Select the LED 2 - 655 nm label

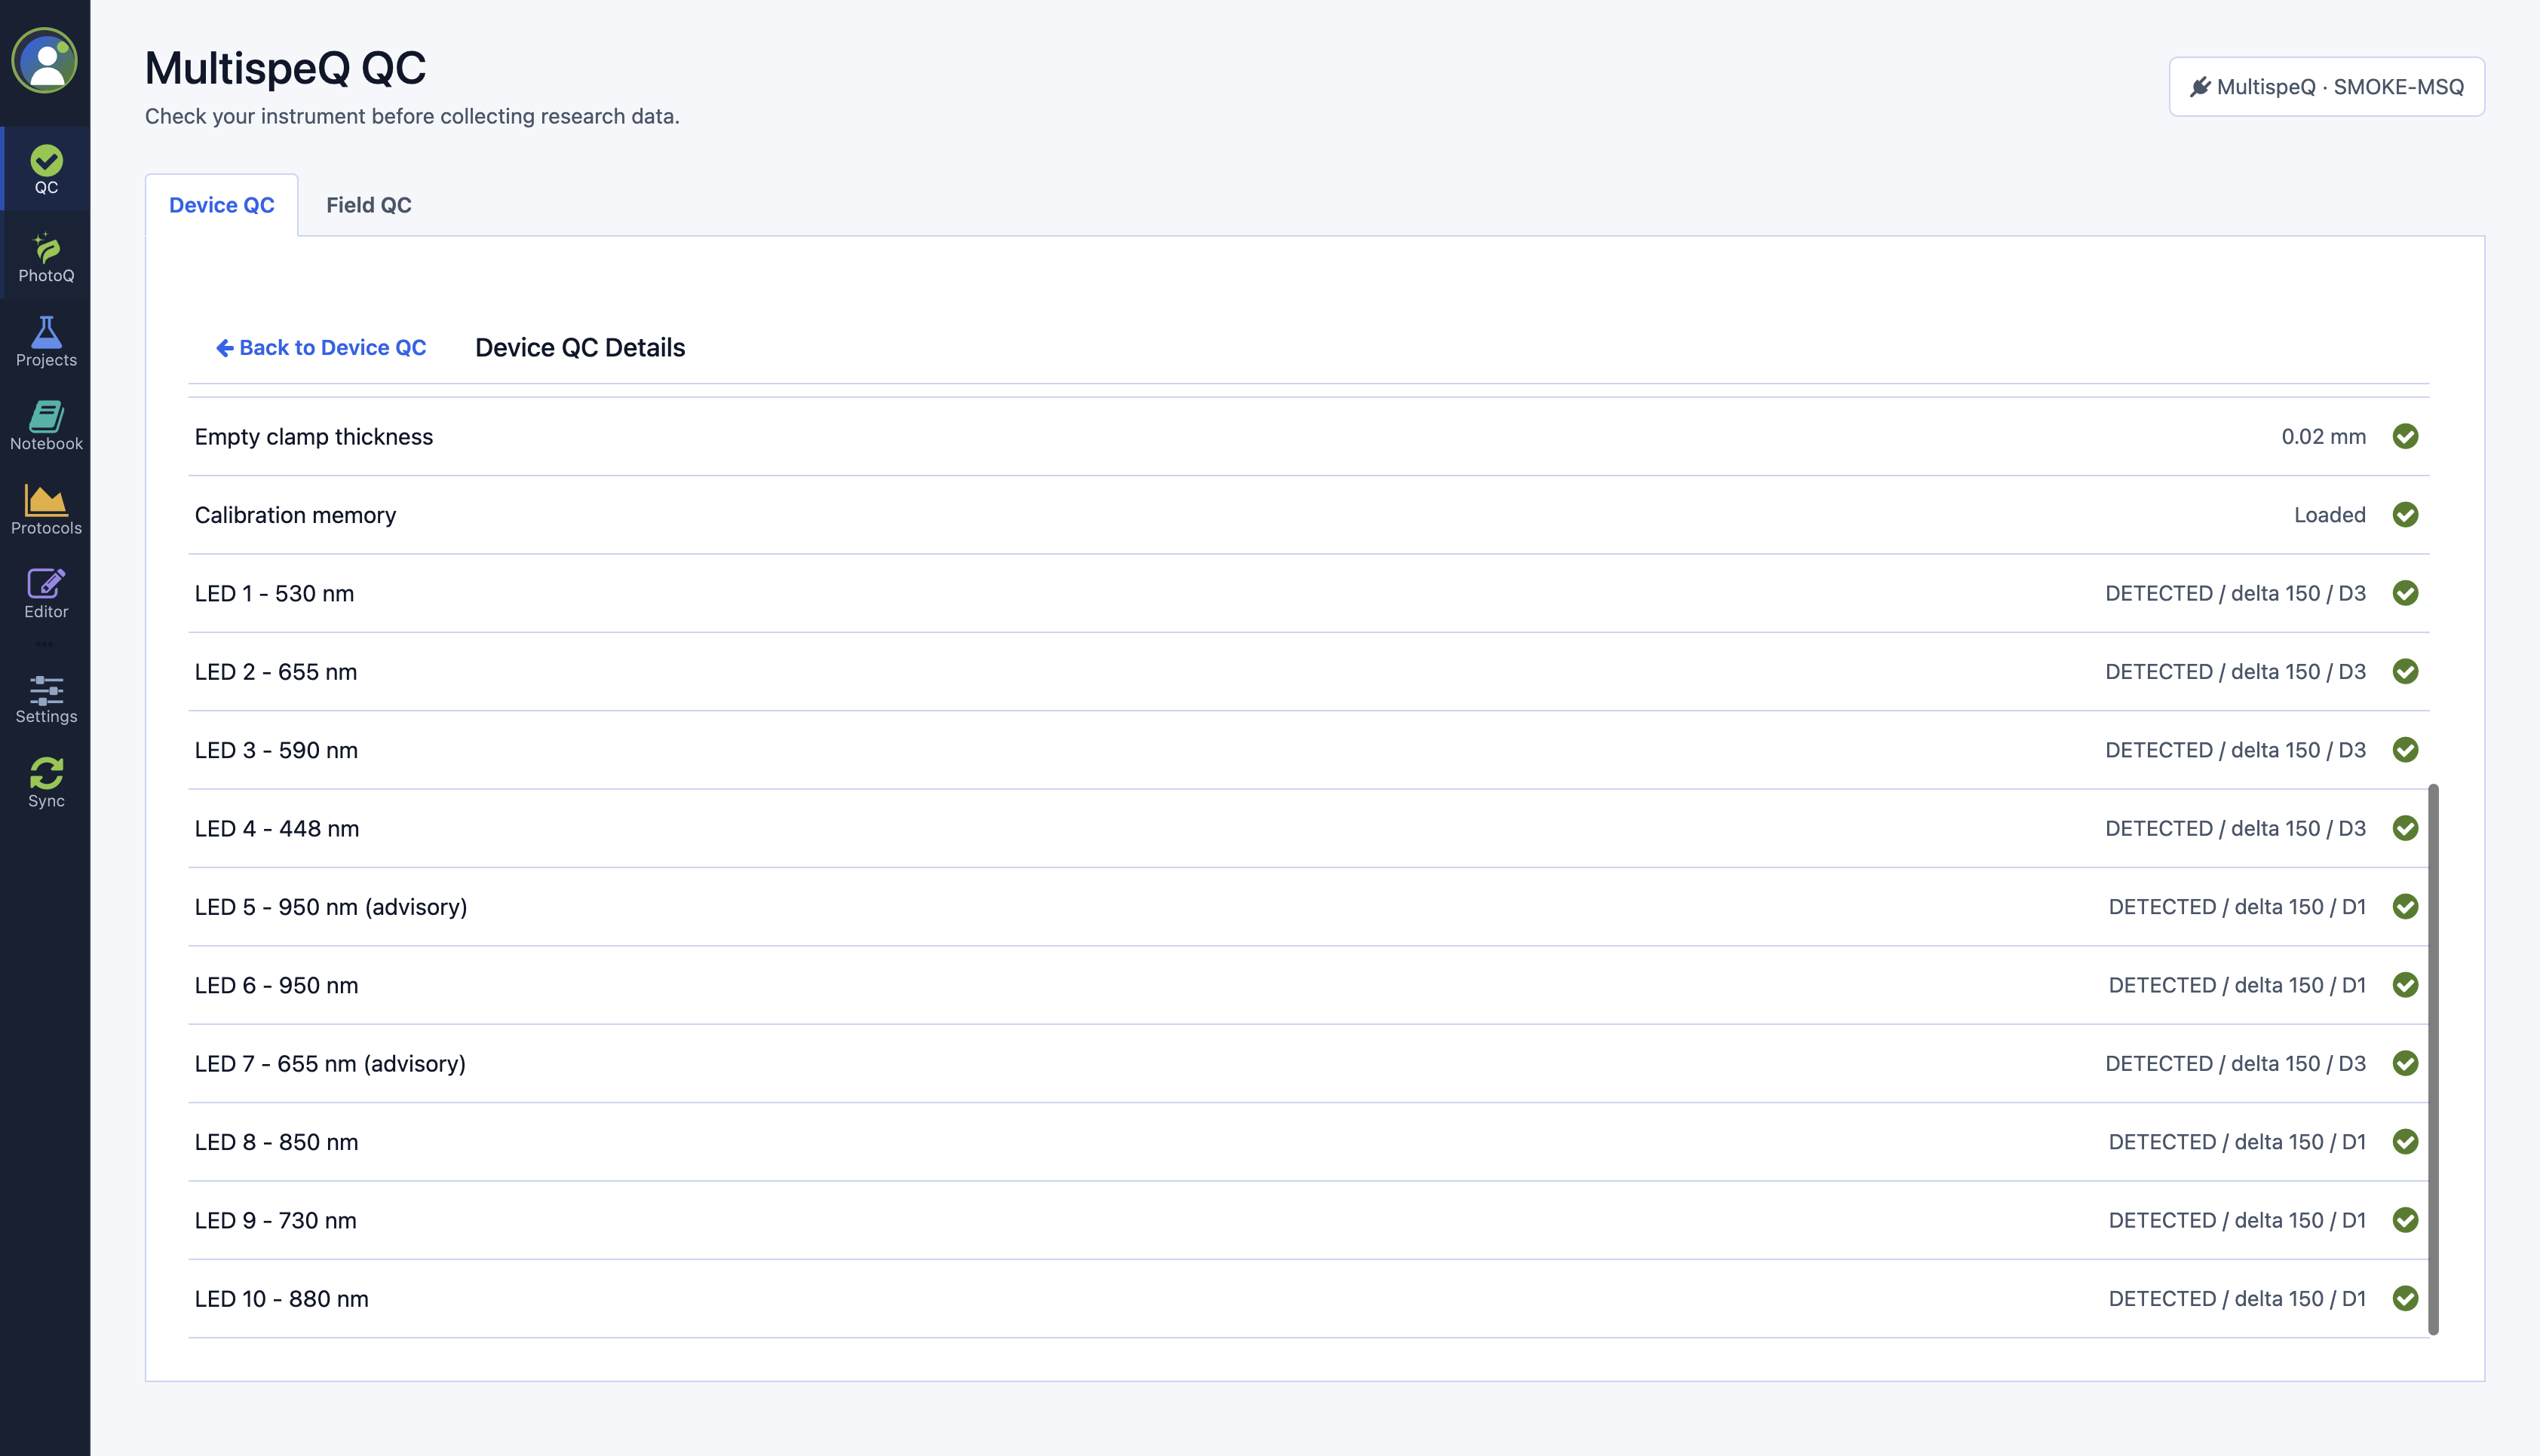[x=276, y=672]
